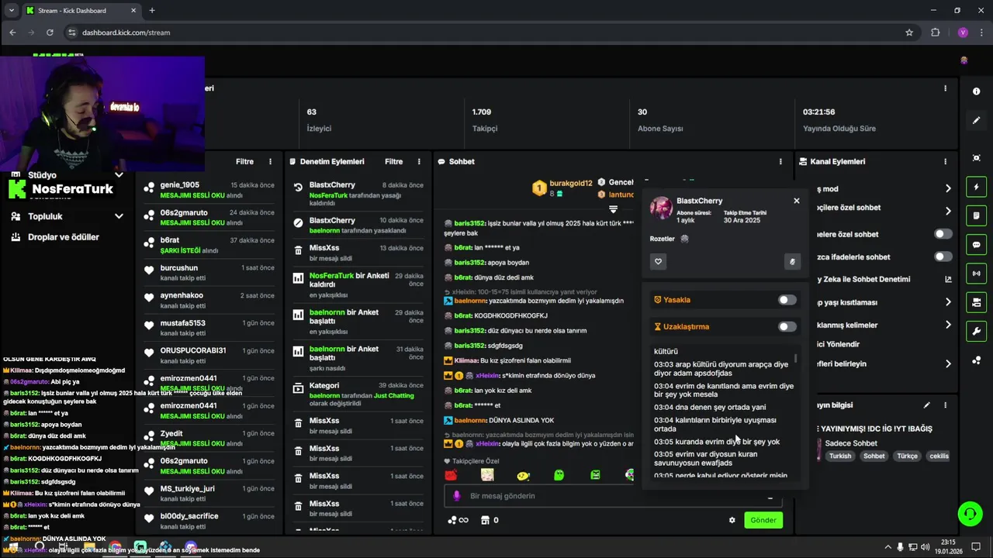This screenshot has height=558, width=993.
Task: Open the stream info panel three-dot menu
Action: (945, 405)
